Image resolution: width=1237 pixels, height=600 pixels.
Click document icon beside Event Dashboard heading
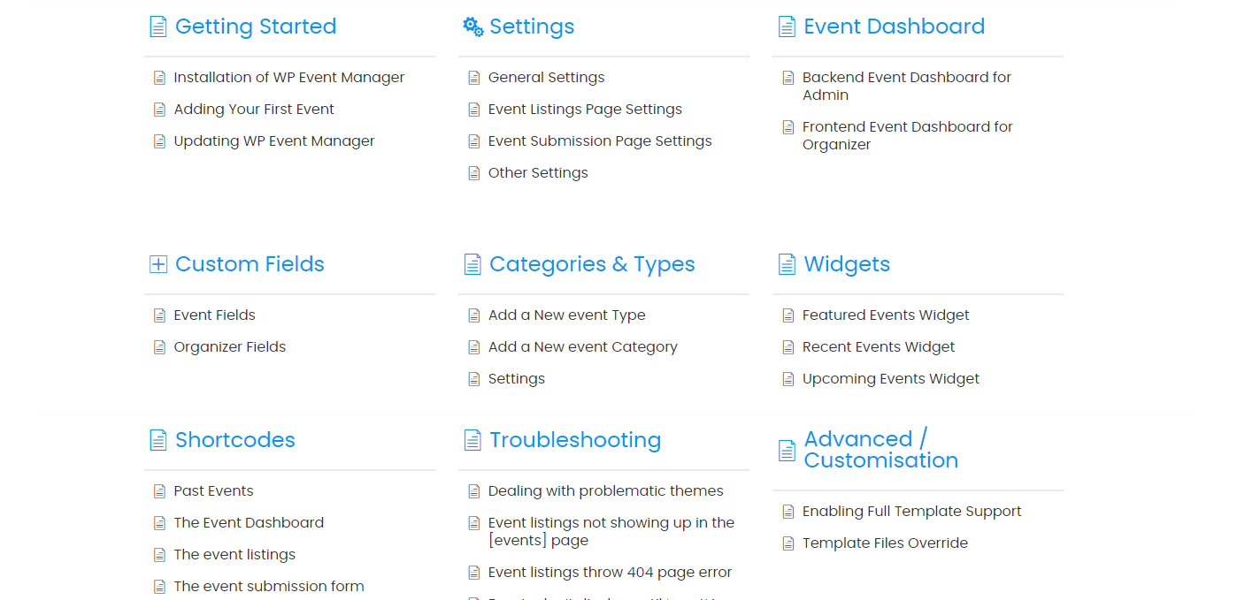pyautogui.click(x=787, y=27)
